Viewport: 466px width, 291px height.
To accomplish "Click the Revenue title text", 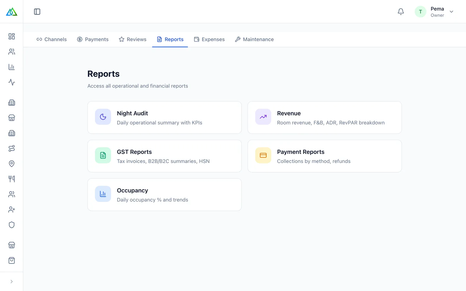I will coord(289,113).
